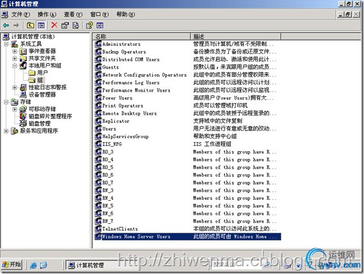Expand the 服务和应用程序 tree node
This screenshot has width=364, height=274.
coord(6,131)
